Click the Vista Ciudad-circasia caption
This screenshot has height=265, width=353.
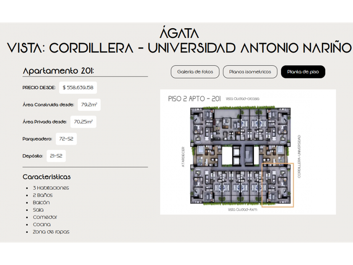(242, 99)
